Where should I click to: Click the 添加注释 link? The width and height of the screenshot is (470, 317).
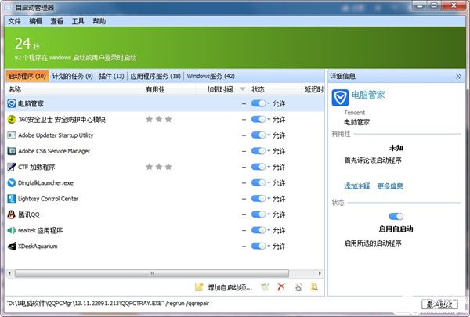(x=357, y=186)
